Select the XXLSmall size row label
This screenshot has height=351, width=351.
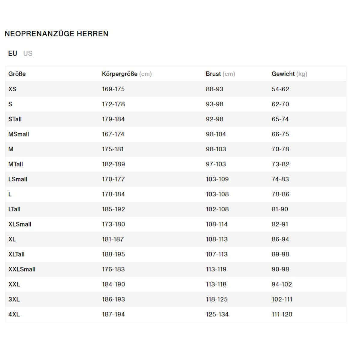tap(22, 269)
